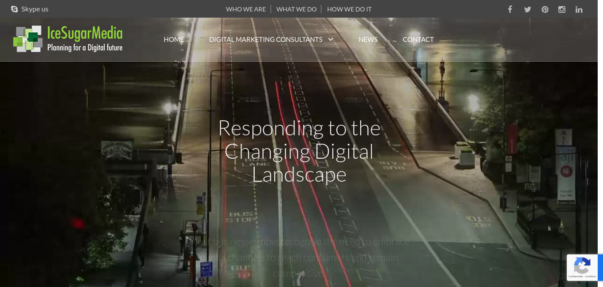This screenshot has width=603, height=287.
Task: Click the reCAPTCHA arrows logo
Action: coord(582,265)
